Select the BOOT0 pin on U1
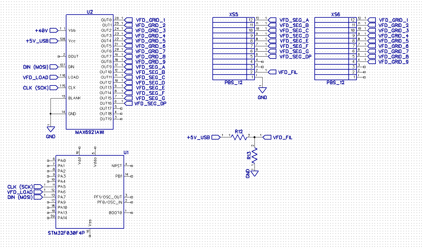 click(116, 213)
